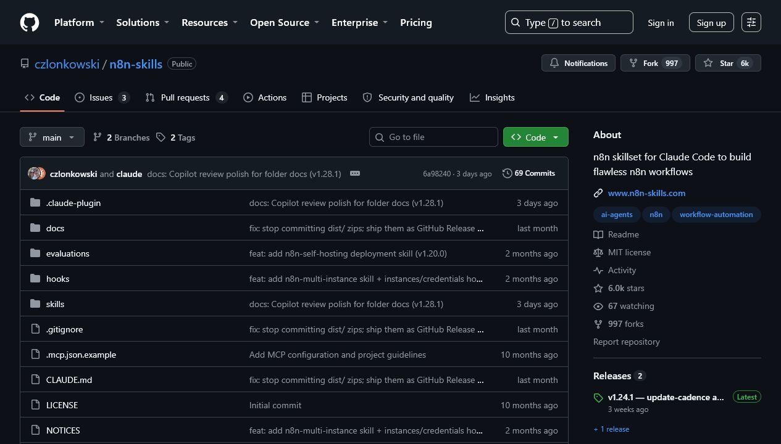781x444 pixels.
Task: Open the Resources dropdown menu
Action: tap(209, 23)
